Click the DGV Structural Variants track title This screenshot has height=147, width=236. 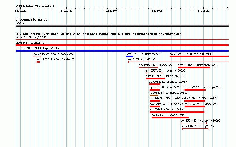tap(98, 34)
